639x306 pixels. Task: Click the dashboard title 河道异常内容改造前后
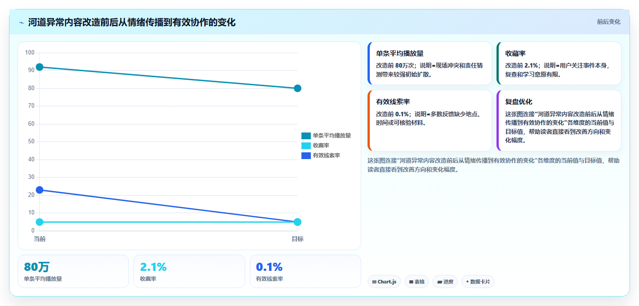coord(132,23)
